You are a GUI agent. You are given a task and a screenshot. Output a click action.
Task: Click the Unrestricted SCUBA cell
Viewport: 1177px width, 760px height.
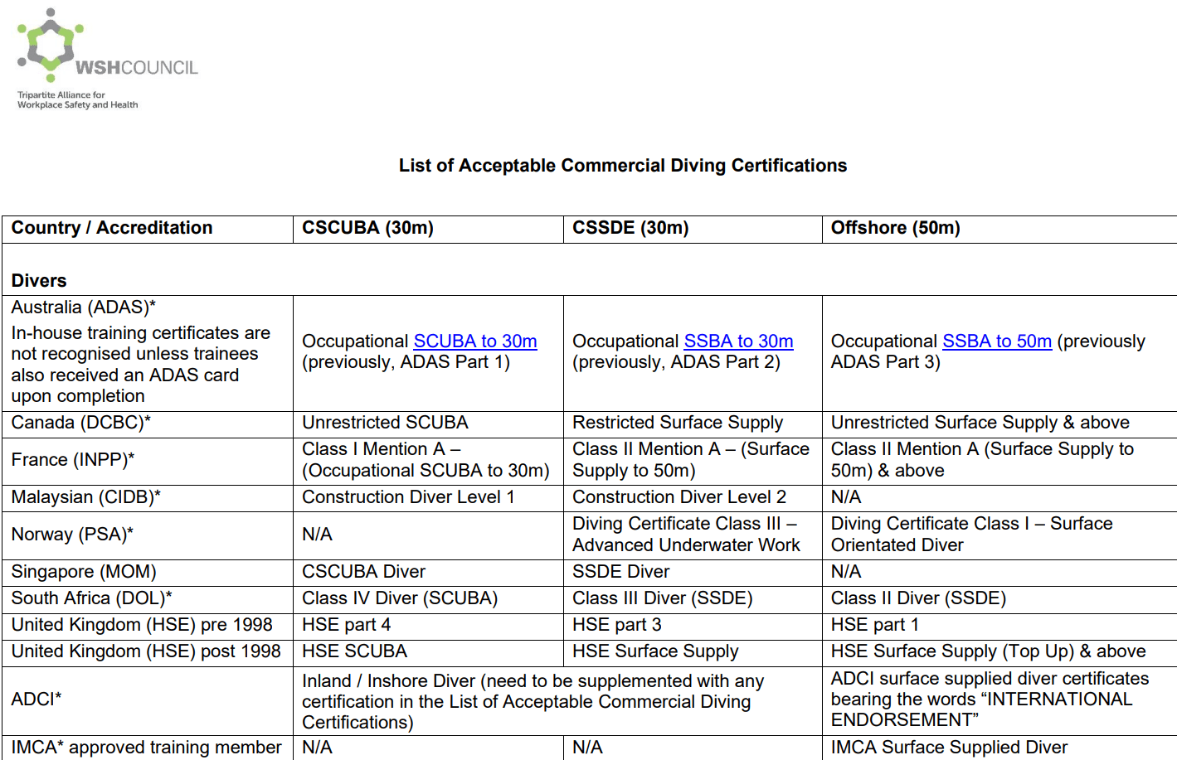coord(385,423)
